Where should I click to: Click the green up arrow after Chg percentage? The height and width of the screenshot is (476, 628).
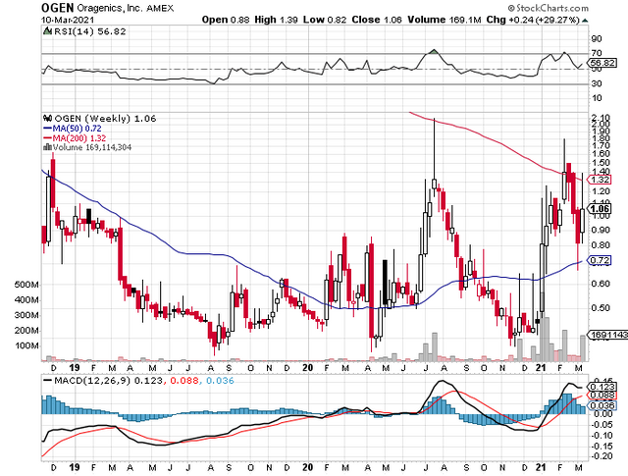(x=585, y=20)
